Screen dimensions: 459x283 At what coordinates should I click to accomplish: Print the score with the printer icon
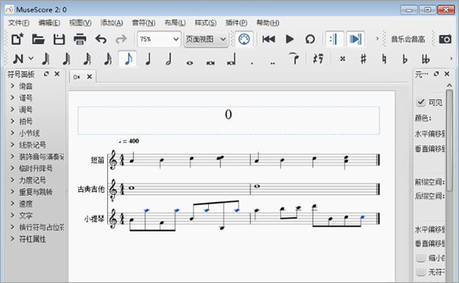coord(80,39)
